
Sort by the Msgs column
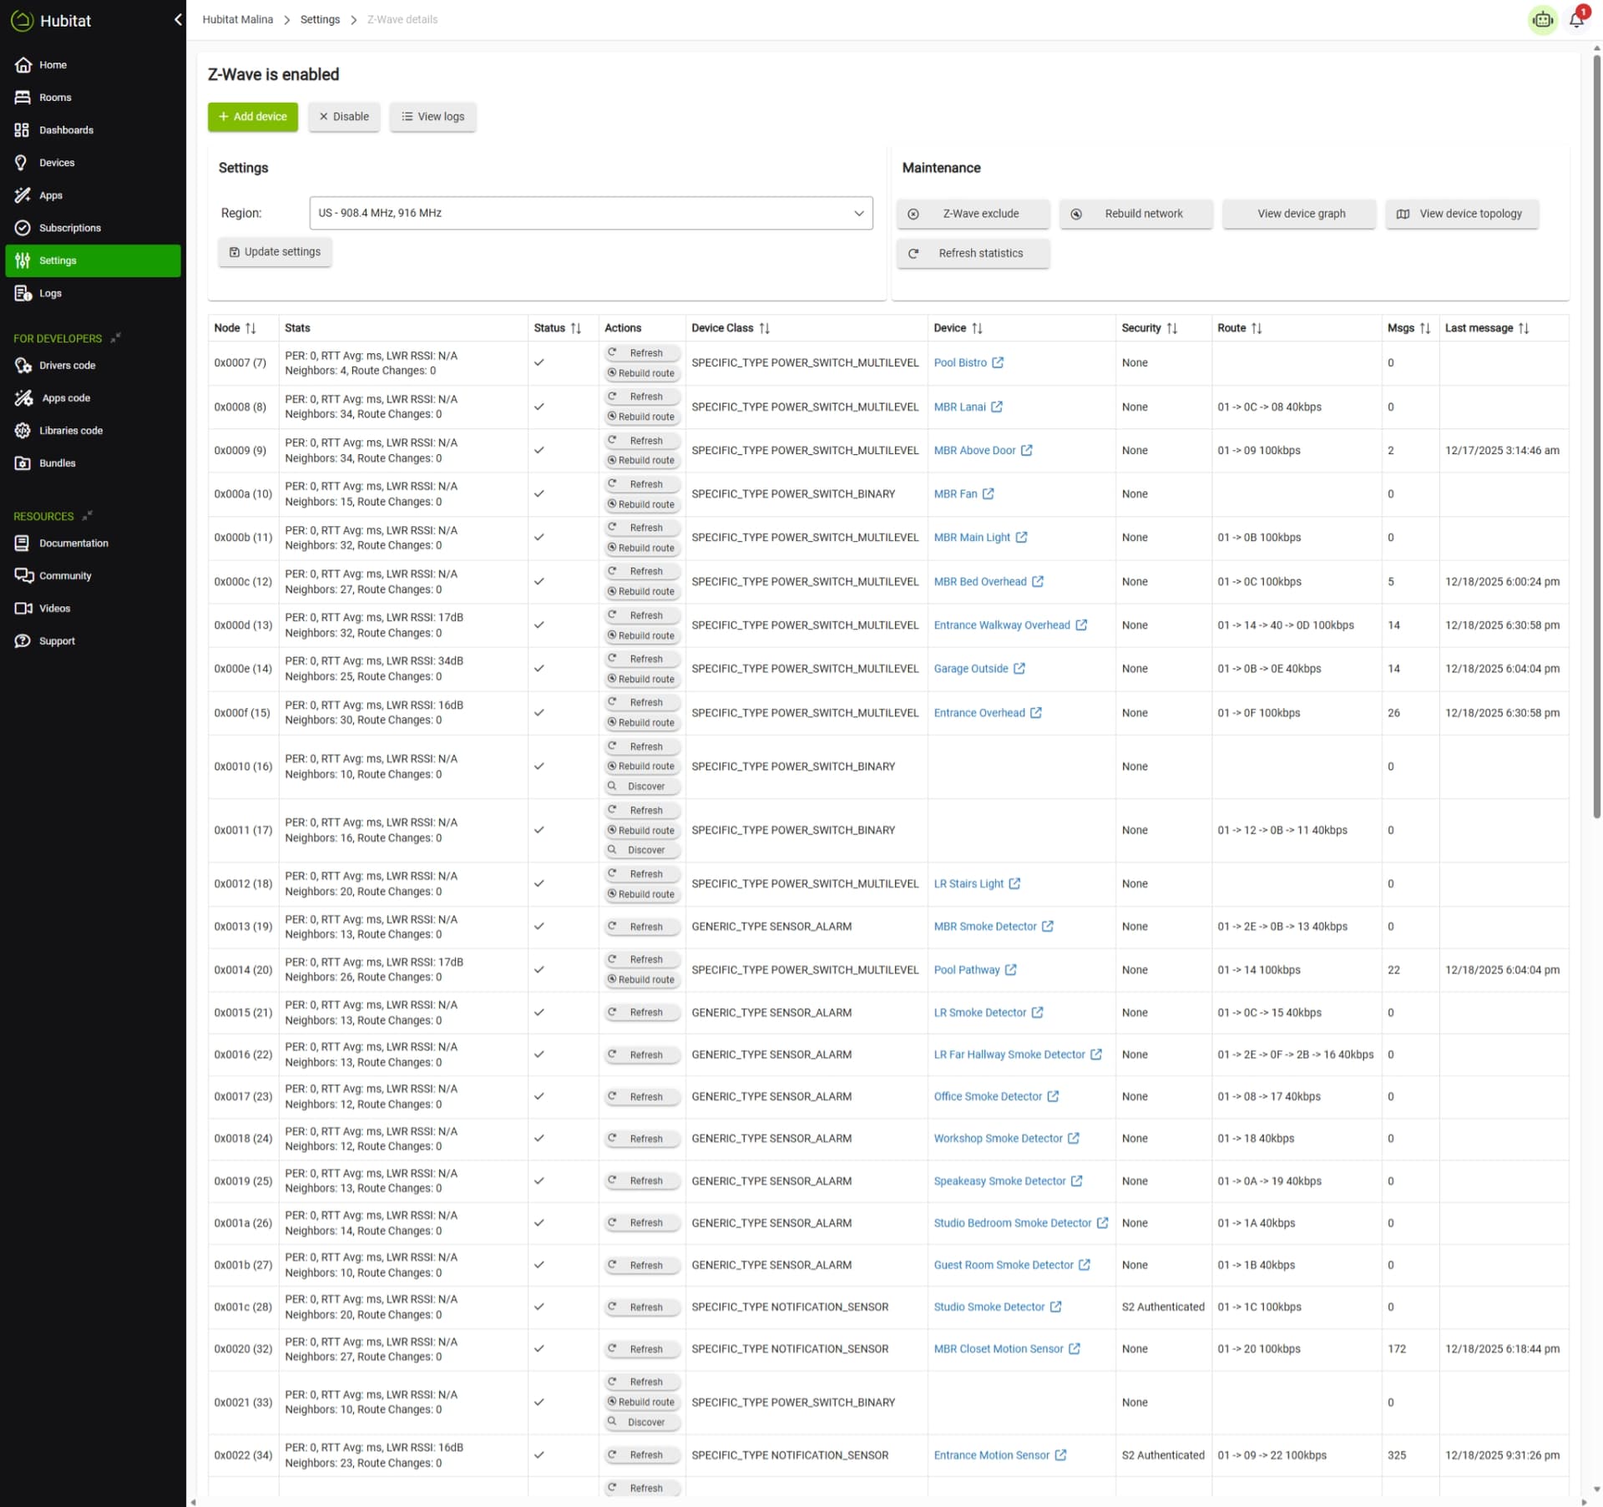(x=1424, y=328)
